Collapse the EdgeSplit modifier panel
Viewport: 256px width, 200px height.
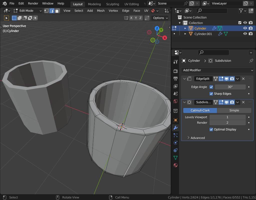pyautogui.click(x=184, y=79)
